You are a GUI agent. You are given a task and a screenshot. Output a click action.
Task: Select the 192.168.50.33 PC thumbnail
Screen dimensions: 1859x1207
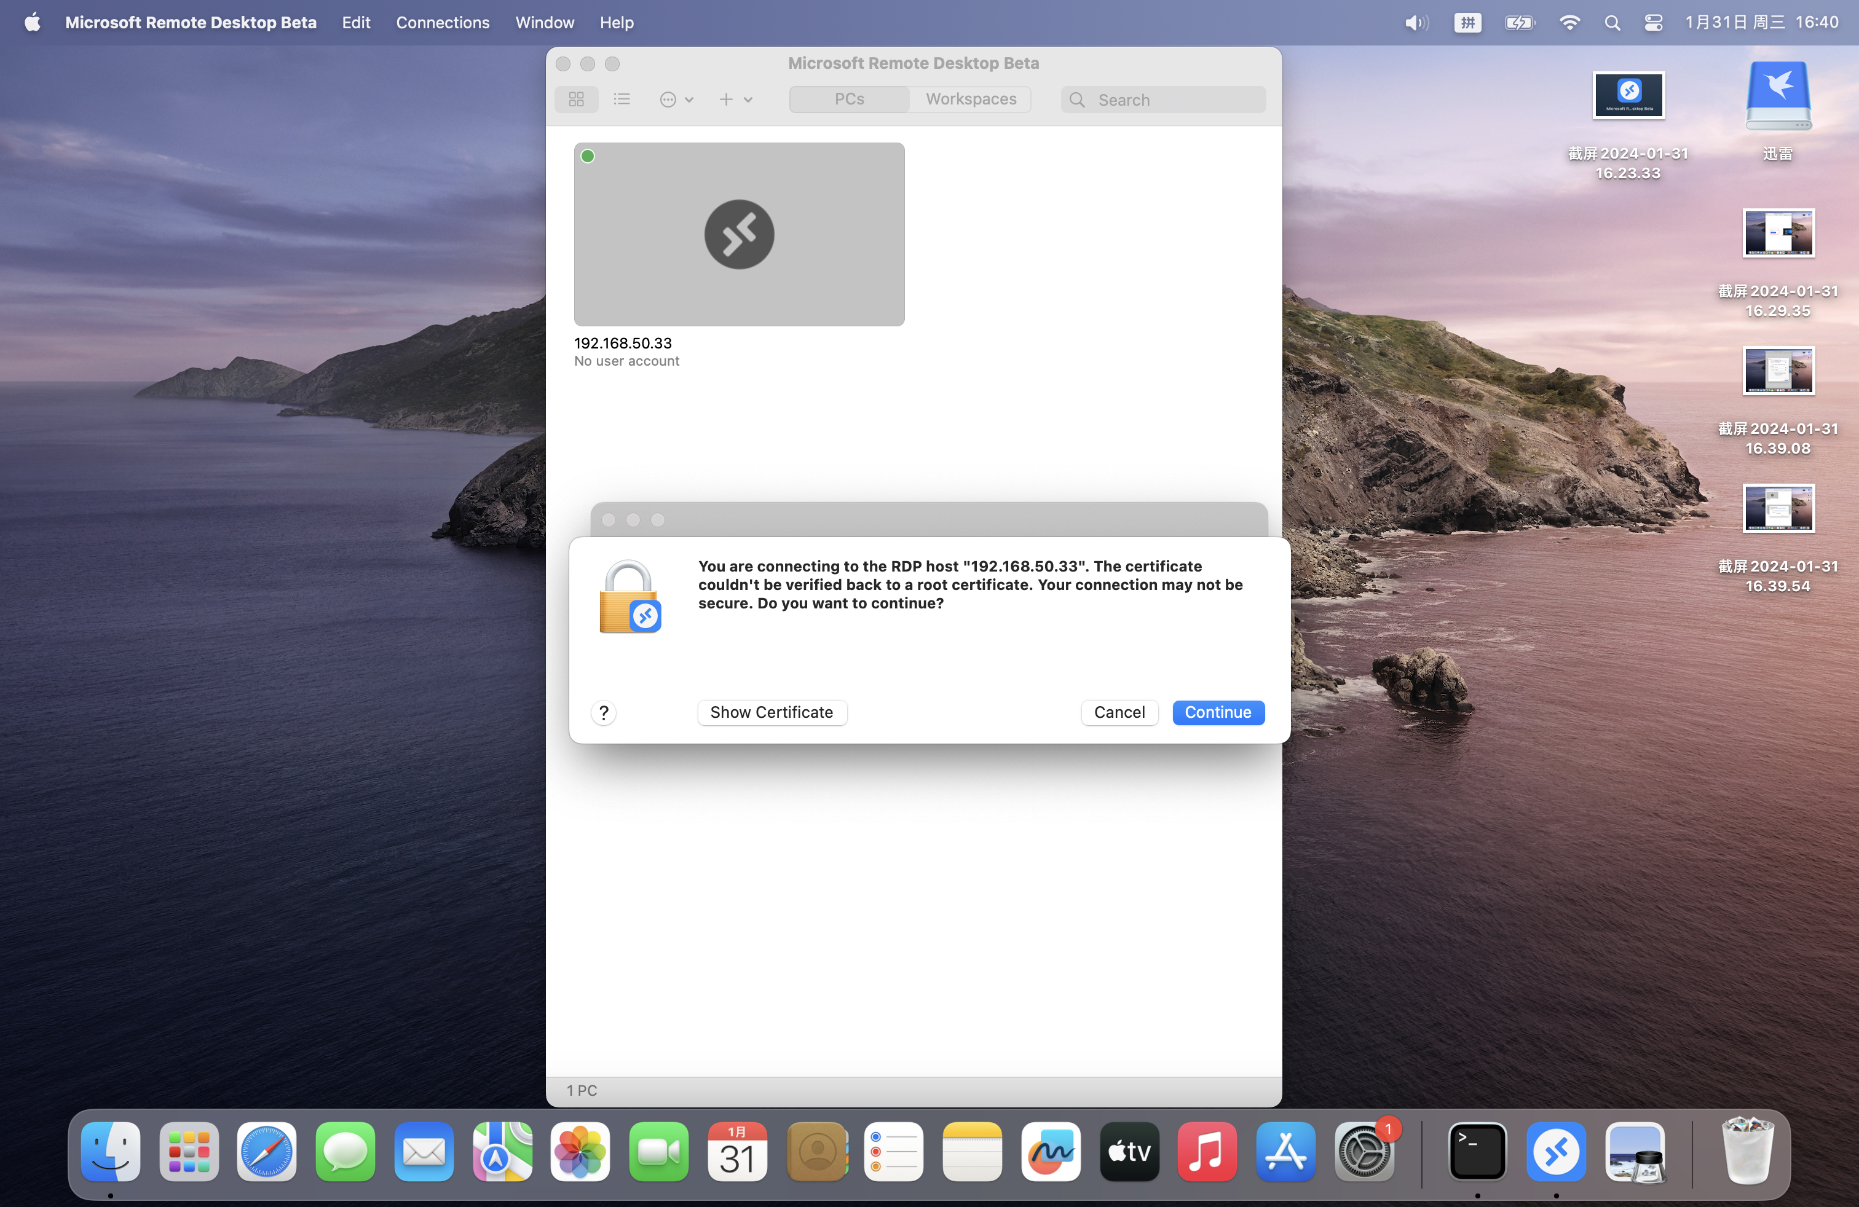[x=738, y=234]
